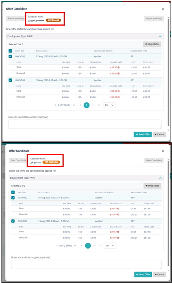Go to last page of shifts in top dialog
This screenshot has height=283, width=172.
99,105
